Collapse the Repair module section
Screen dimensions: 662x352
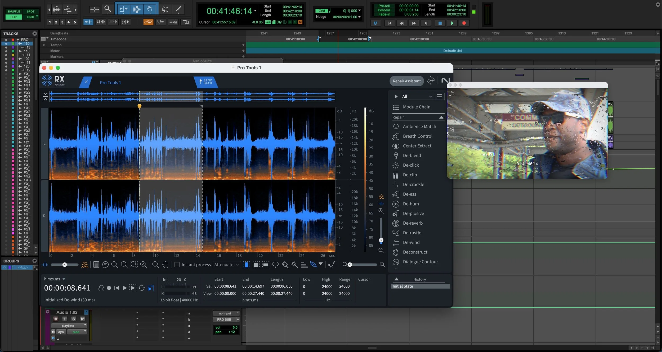click(x=441, y=117)
